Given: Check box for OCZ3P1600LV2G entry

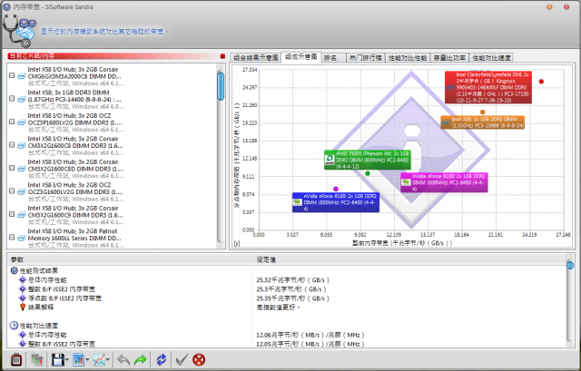Looking at the screenshot, I should coord(12,122).
